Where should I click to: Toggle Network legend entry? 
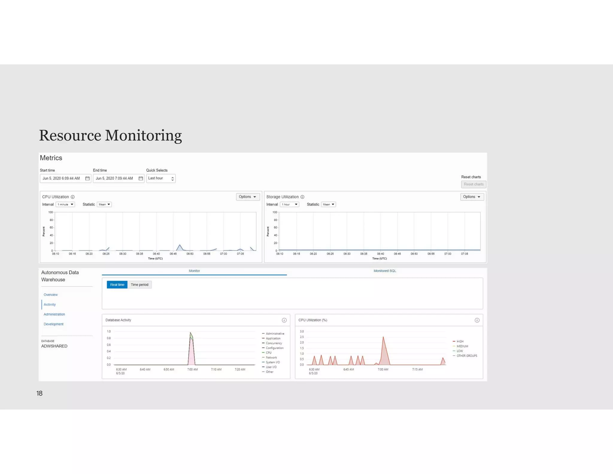click(x=269, y=357)
